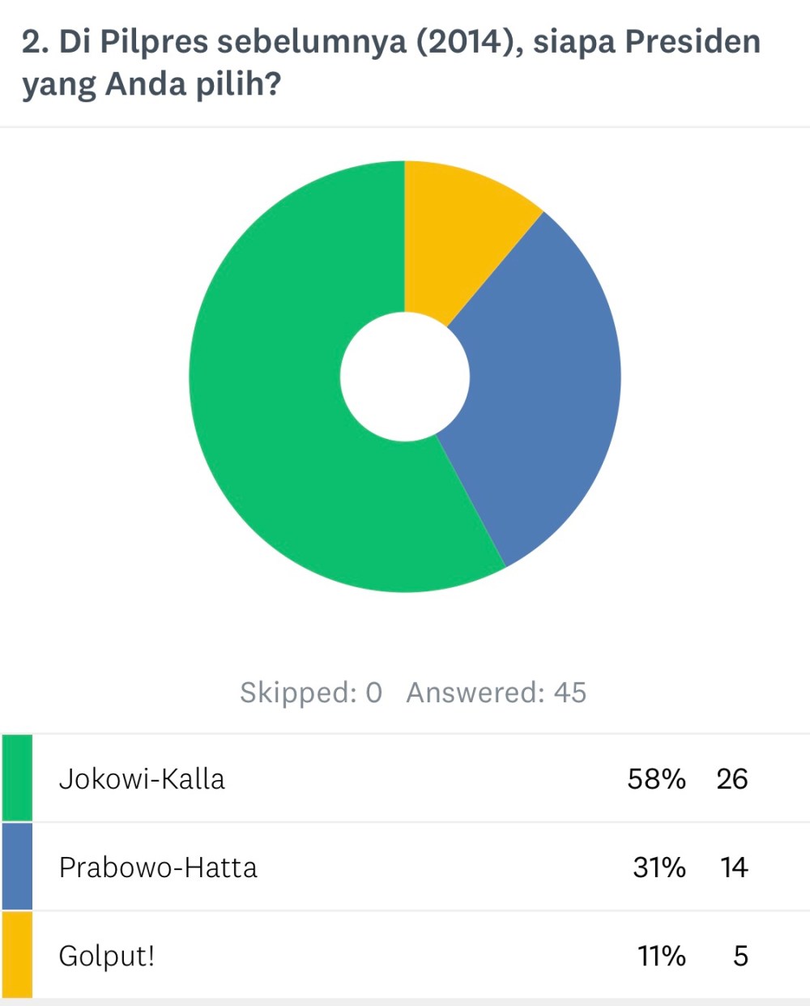Screen dimensions: 810x1006
Task: Click the response count 26
Action: [x=731, y=779]
